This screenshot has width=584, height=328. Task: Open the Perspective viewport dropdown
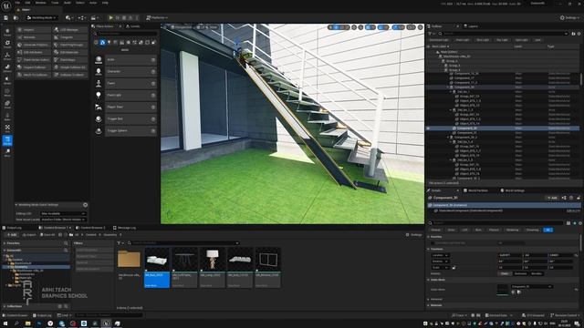tap(181, 27)
